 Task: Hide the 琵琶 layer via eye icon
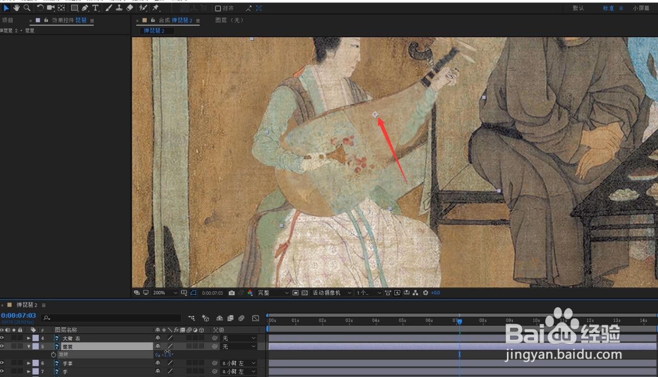click(2, 346)
